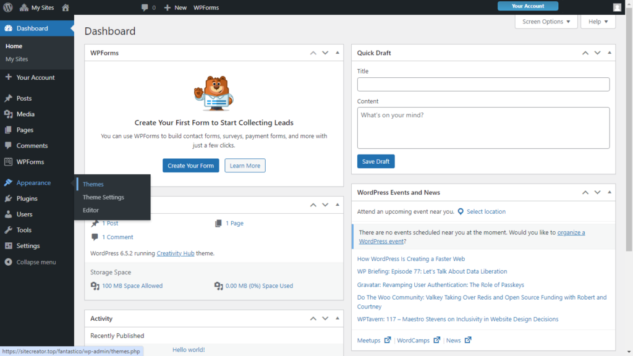Click into the Quick Draft Title field

coord(483,85)
